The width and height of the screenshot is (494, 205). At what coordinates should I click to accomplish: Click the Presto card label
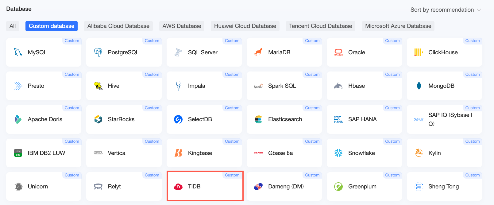tap(36, 86)
